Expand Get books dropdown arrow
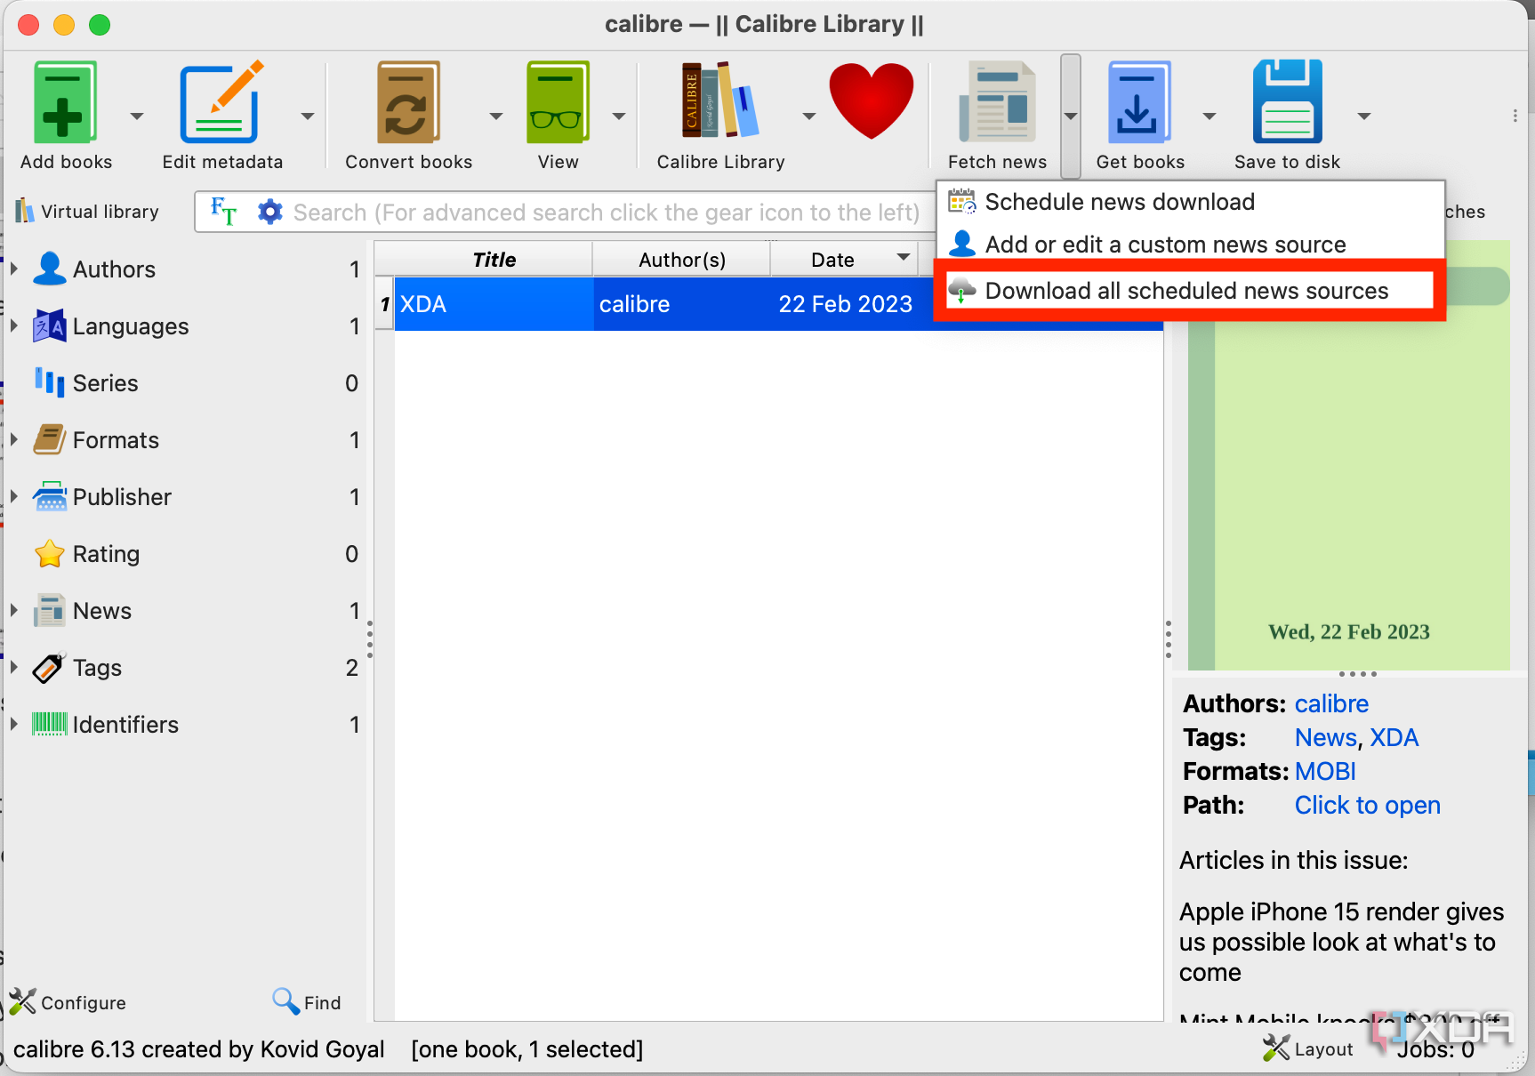 pyautogui.click(x=1210, y=116)
